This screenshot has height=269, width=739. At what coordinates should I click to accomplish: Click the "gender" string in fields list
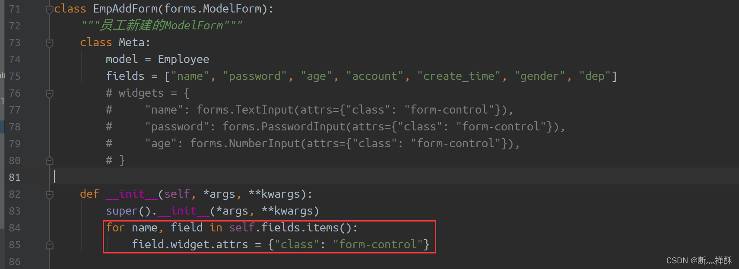point(540,76)
